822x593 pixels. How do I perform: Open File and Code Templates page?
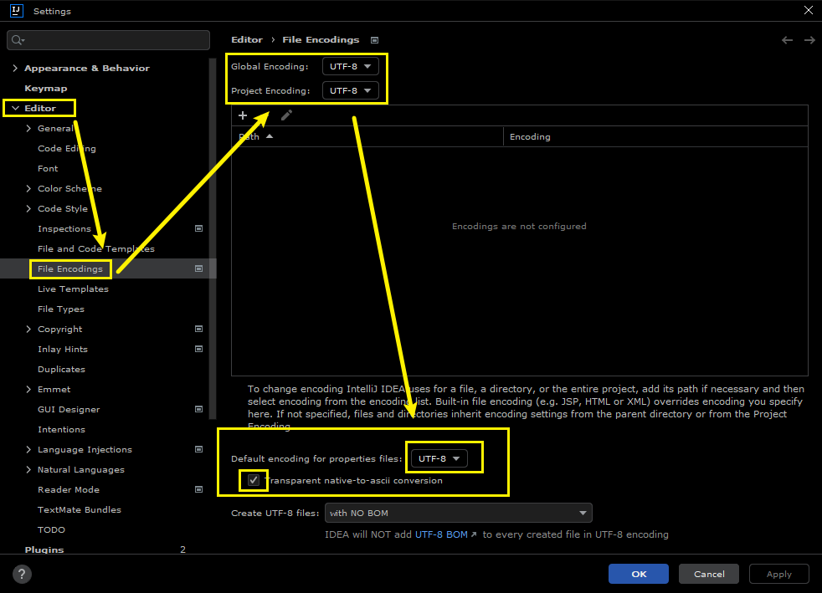pyautogui.click(x=96, y=249)
